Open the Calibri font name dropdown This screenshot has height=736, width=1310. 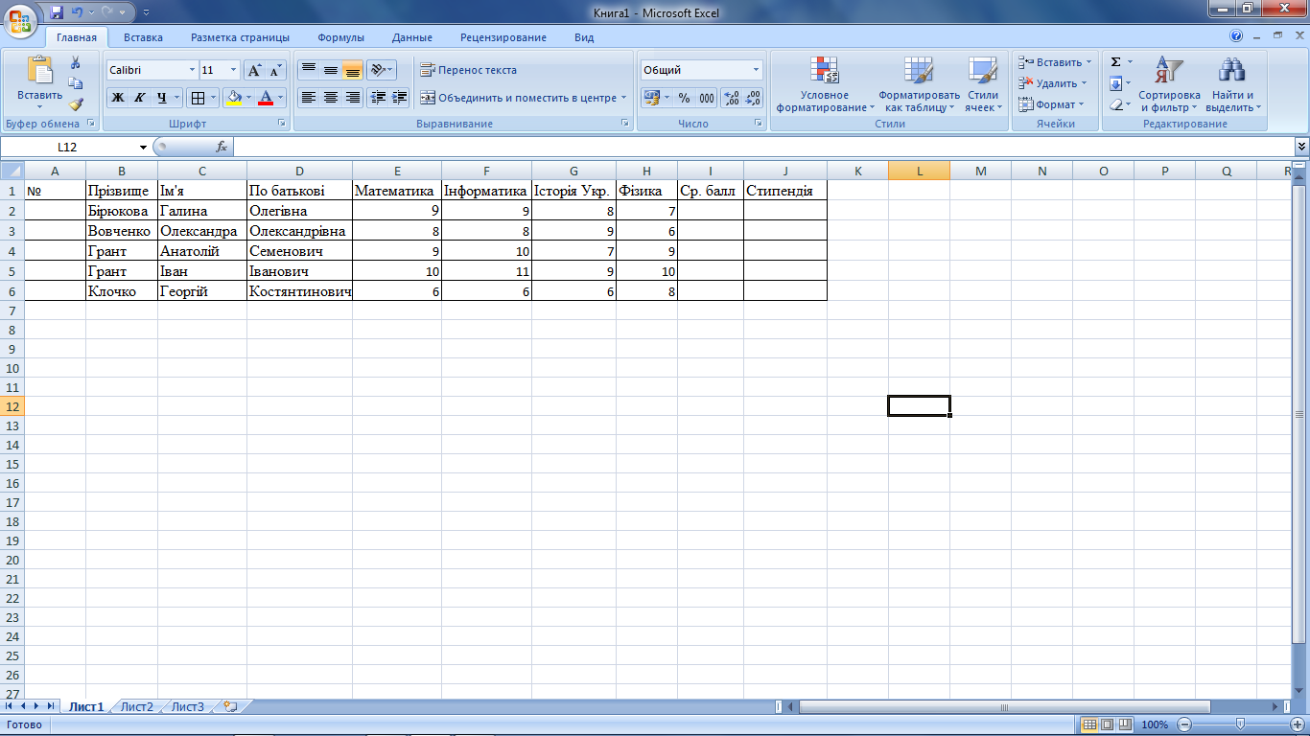pos(191,70)
